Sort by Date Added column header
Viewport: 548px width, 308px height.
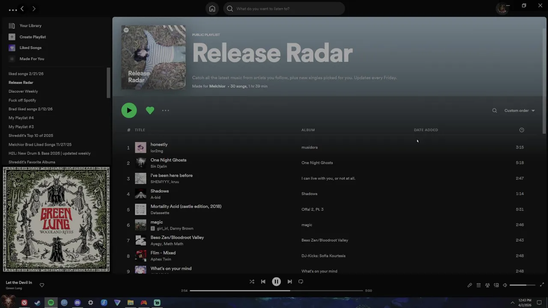pyautogui.click(x=426, y=130)
